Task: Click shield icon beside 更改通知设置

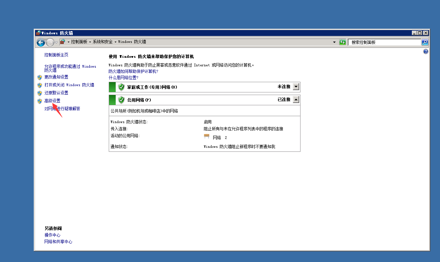Action: pyautogui.click(x=40, y=77)
